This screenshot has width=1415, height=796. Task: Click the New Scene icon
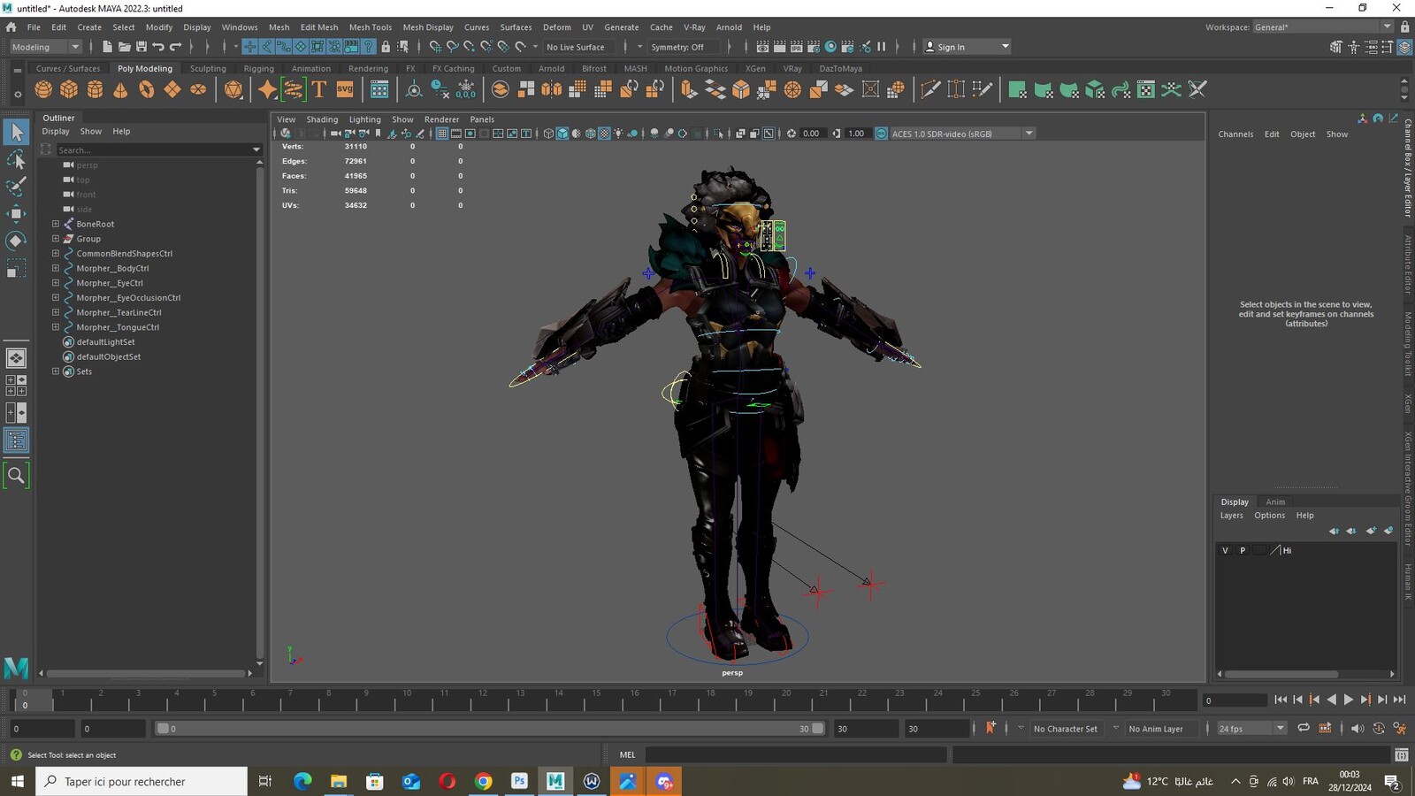pos(108,47)
